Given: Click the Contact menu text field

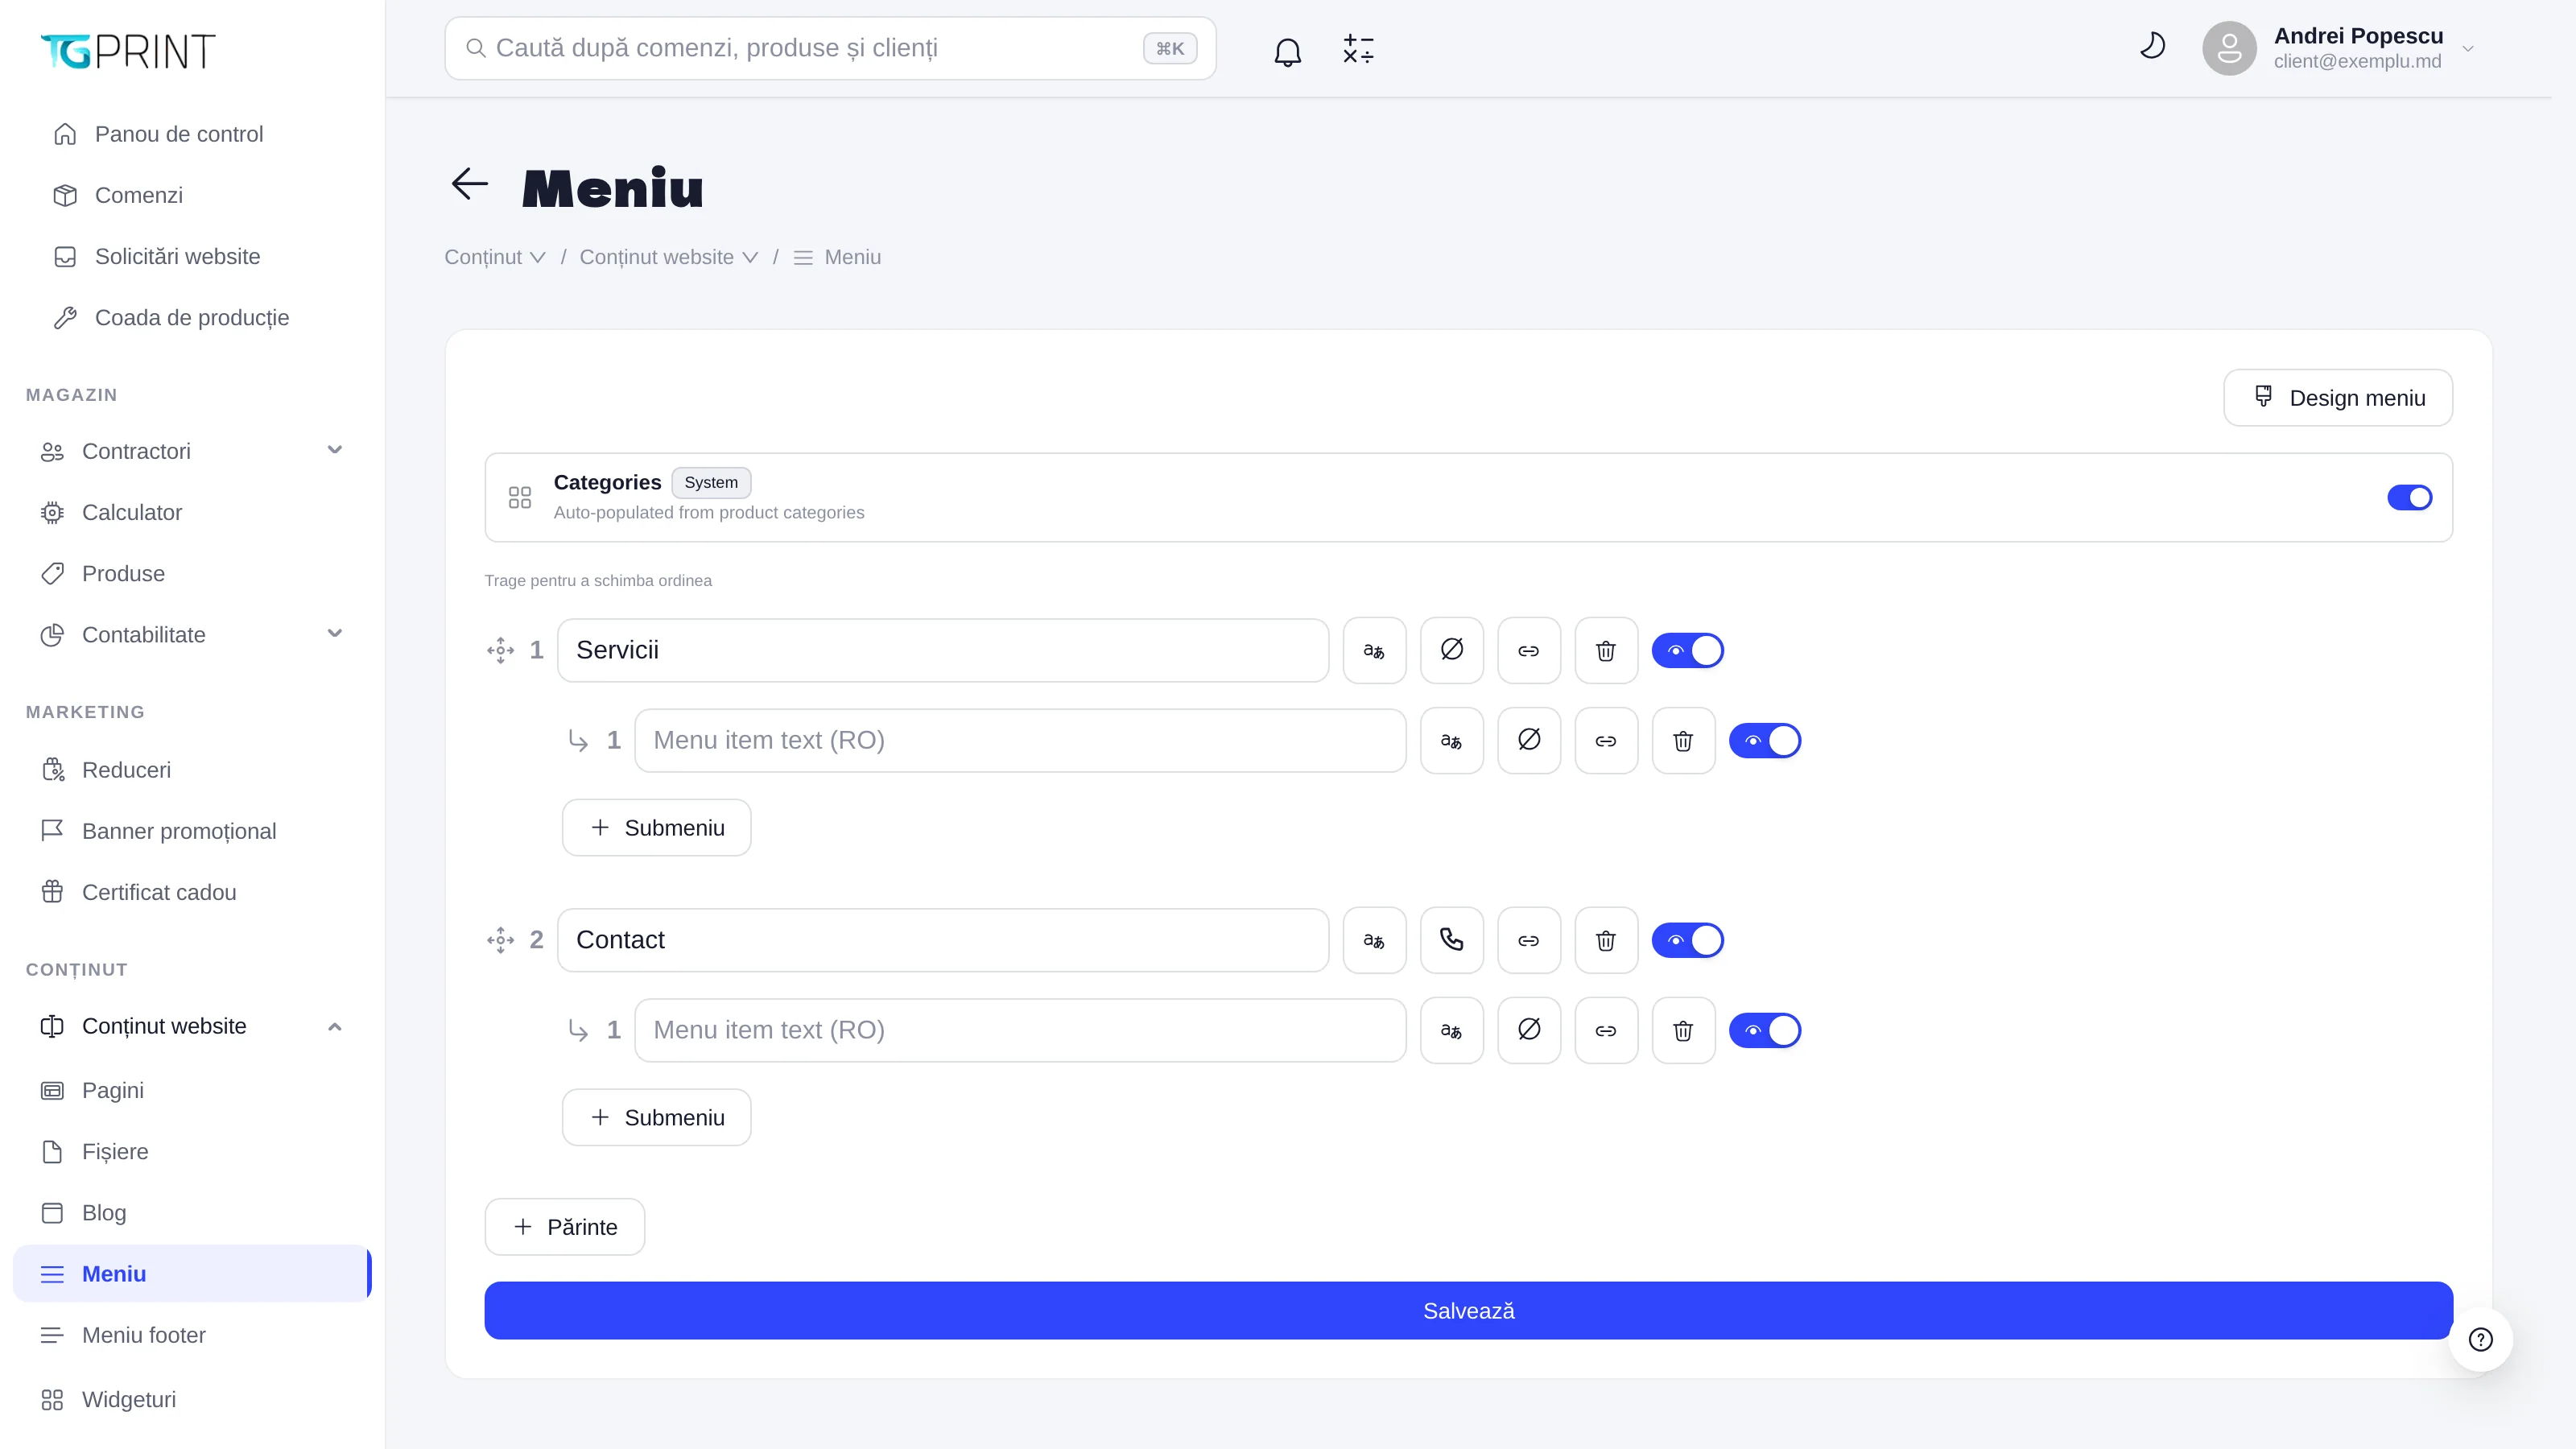Looking at the screenshot, I should (x=943, y=940).
